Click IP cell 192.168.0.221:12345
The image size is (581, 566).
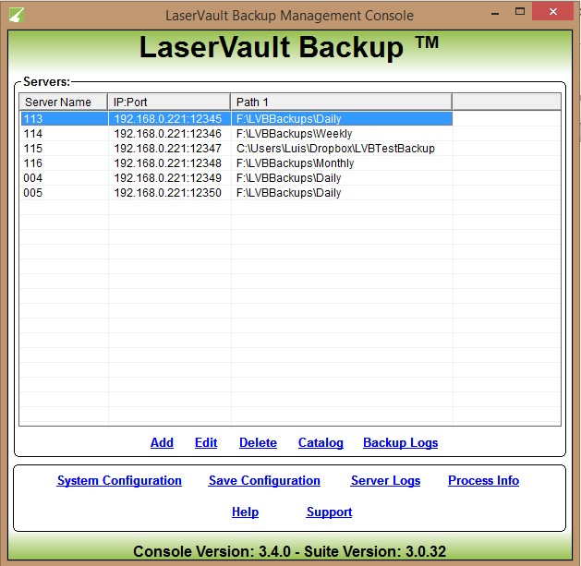point(168,119)
